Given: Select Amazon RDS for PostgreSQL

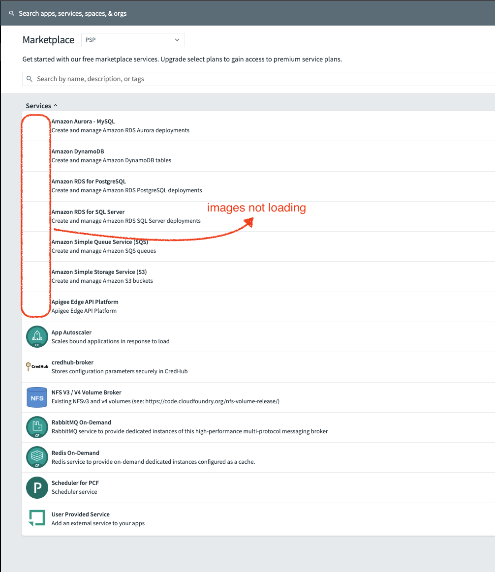Looking at the screenshot, I should 89,181.
